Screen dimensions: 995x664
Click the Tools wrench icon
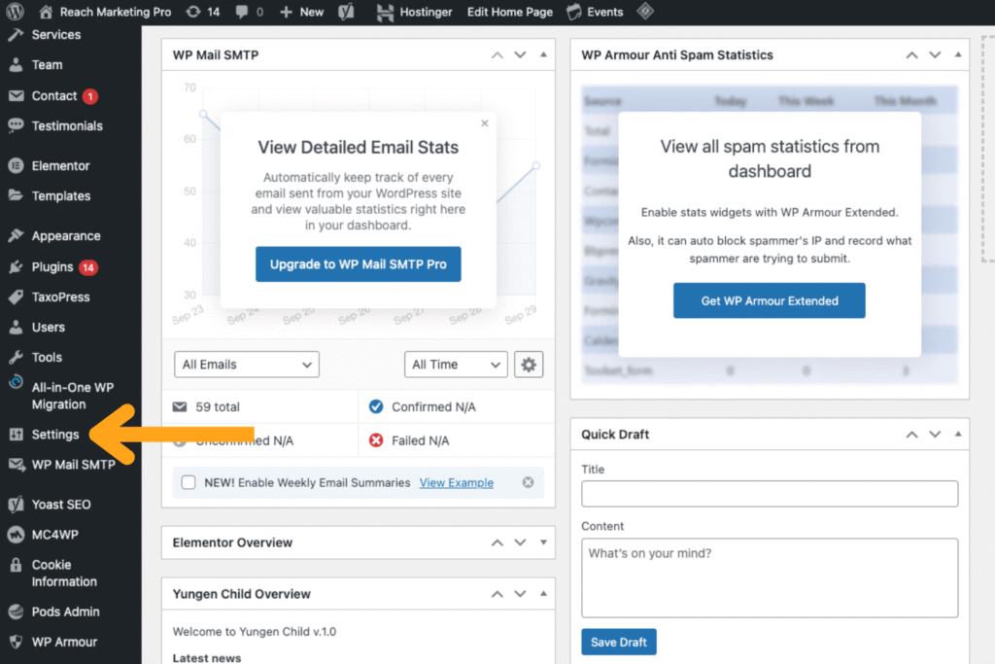16,357
